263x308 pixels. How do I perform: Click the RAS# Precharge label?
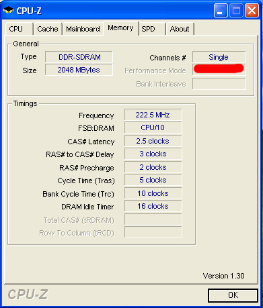pos(87,168)
